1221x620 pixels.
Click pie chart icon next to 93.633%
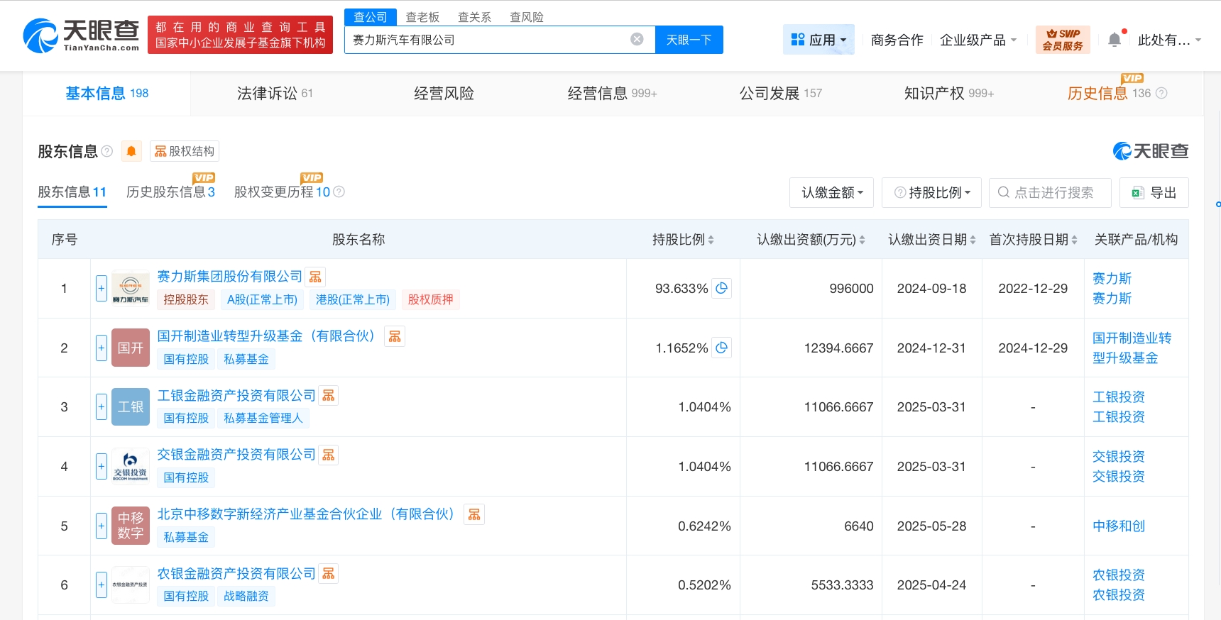click(722, 288)
